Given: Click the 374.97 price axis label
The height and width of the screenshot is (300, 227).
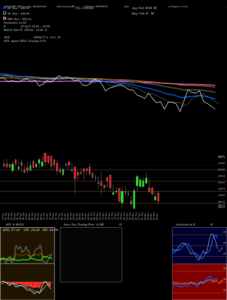Looking at the screenshot, I should click(222, 163).
